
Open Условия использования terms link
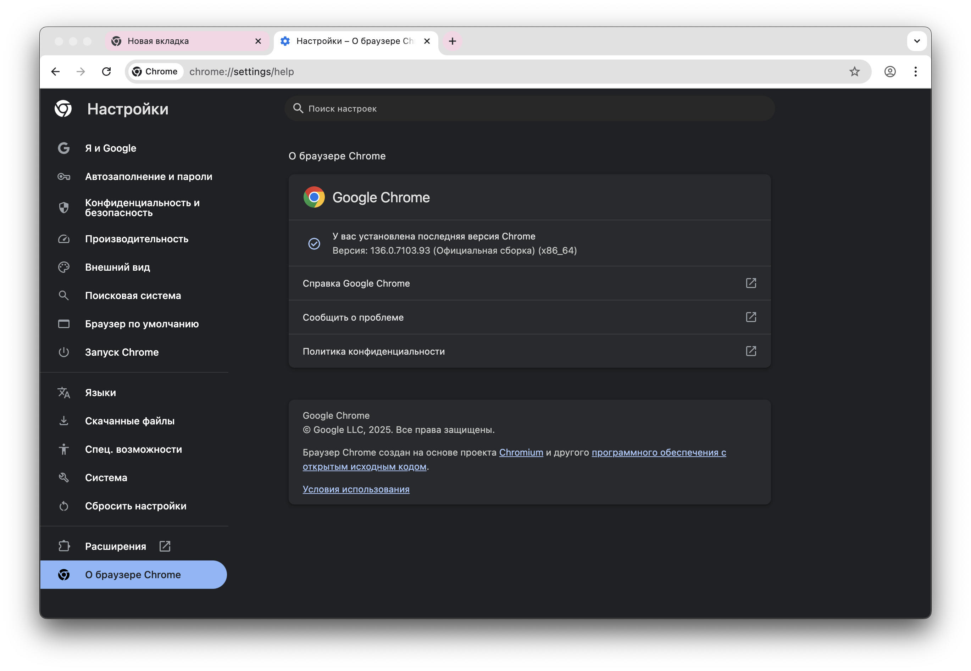tap(356, 489)
